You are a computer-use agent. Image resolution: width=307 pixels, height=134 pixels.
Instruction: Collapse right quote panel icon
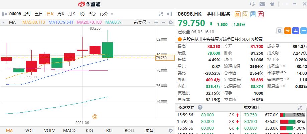pyautogui.click(x=169, y=14)
